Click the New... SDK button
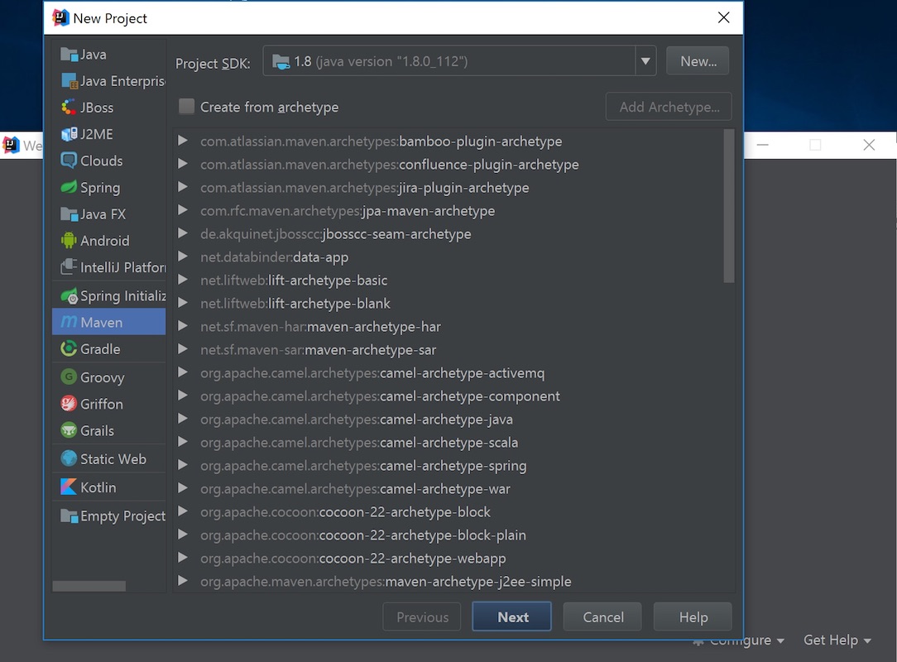The image size is (897, 662). point(698,60)
